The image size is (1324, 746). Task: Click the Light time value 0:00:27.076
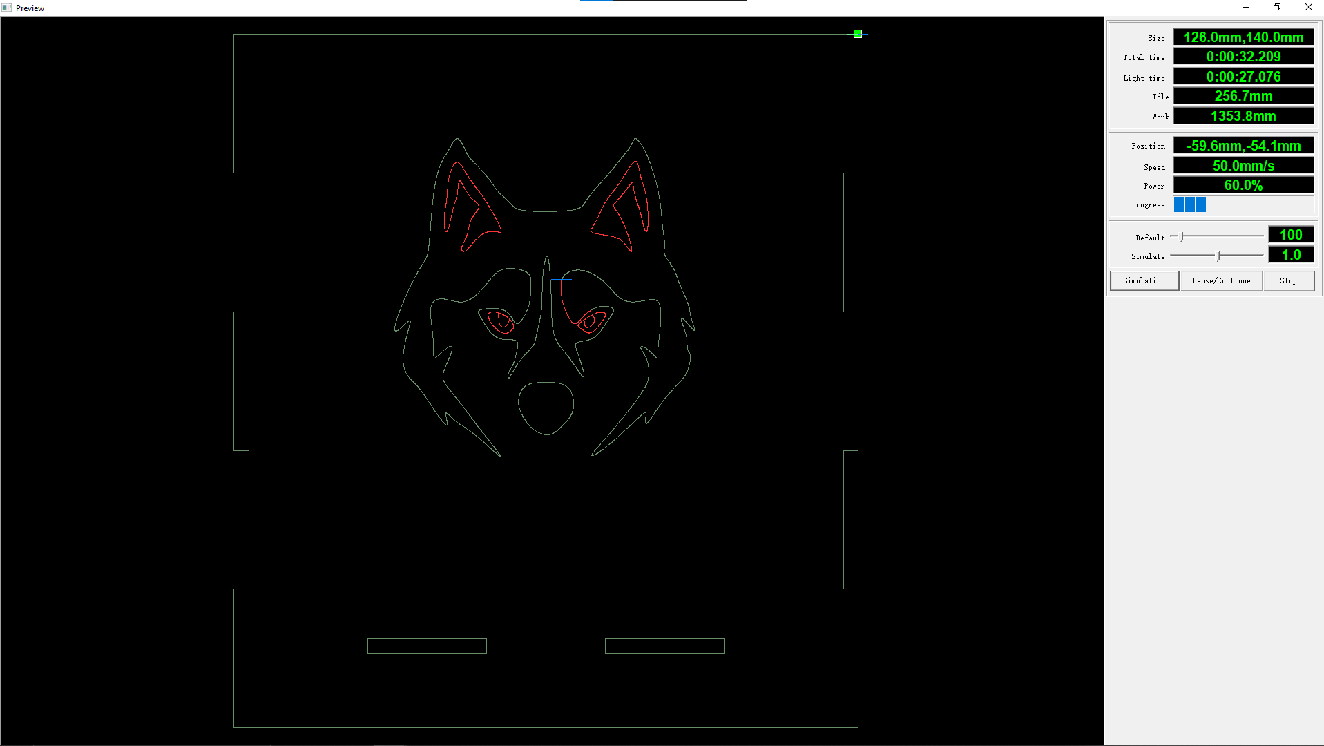click(x=1243, y=77)
